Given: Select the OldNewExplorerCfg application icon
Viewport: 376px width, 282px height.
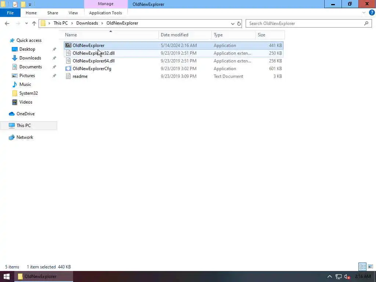Looking at the screenshot, I should pyautogui.click(x=68, y=69).
